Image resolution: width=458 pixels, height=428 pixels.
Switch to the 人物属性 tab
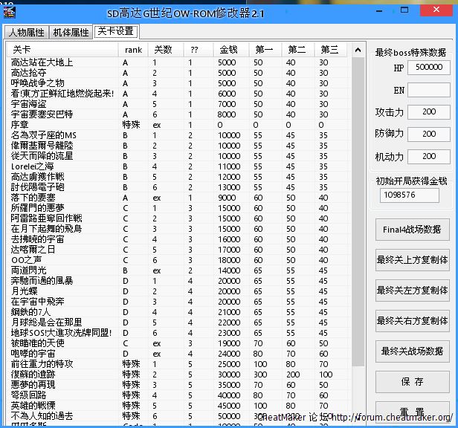[x=26, y=32]
